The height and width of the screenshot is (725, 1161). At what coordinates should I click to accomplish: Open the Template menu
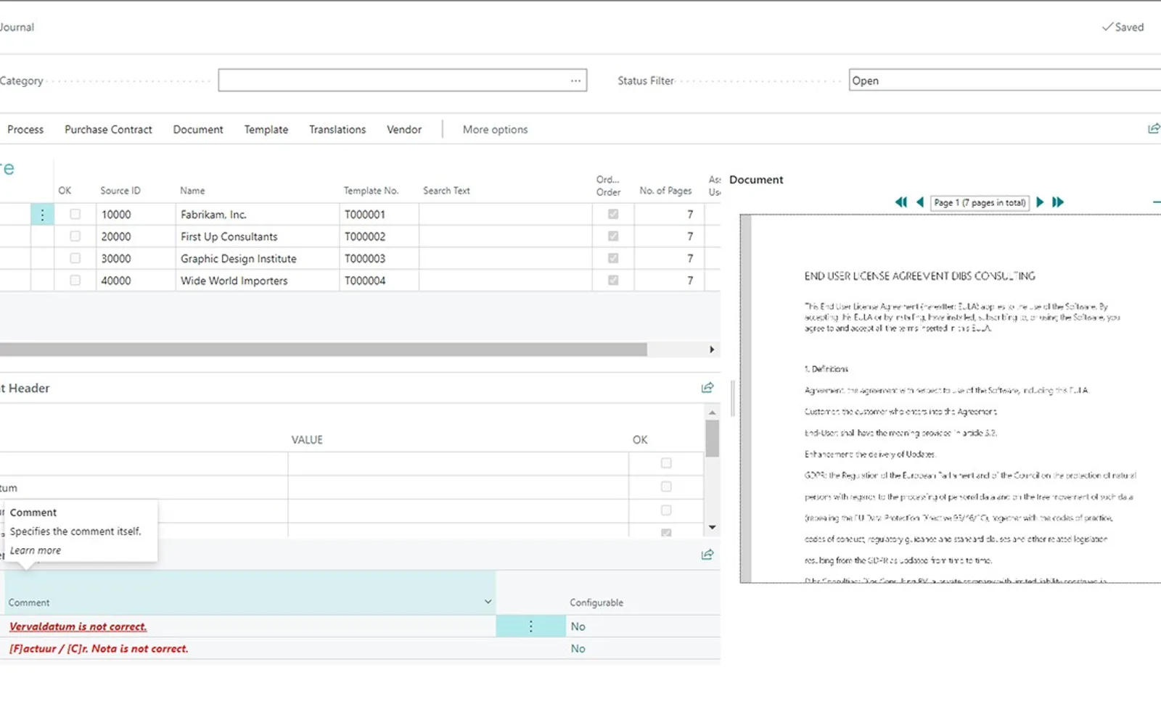[266, 129]
